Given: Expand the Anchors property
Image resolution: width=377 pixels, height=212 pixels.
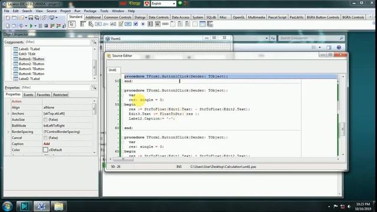Looking at the screenshot, I should [x=8, y=114].
